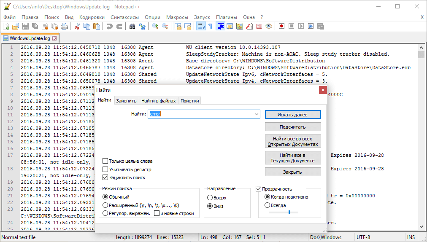Zoom in with magnifier plus icon

(x=155, y=27)
